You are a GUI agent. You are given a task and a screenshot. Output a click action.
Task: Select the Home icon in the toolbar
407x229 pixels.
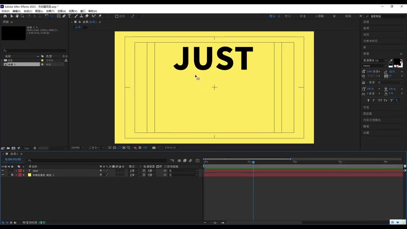click(5, 16)
